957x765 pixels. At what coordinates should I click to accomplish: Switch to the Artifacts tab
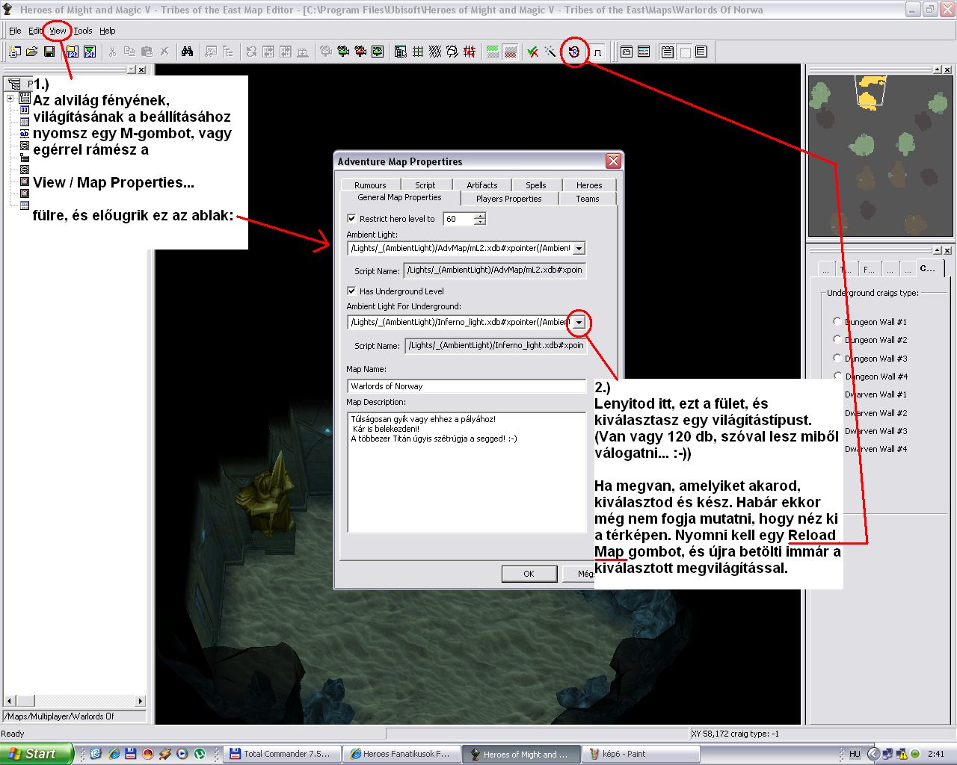482,185
